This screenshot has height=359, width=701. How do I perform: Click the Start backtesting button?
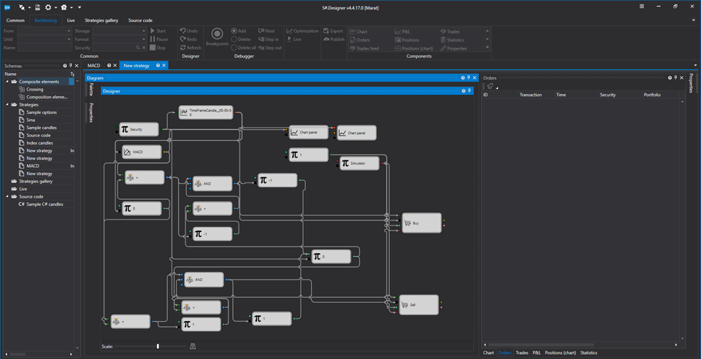(x=158, y=31)
